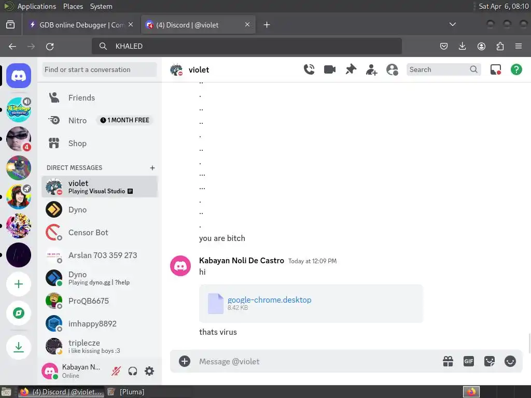Image resolution: width=531 pixels, height=398 pixels.
Task: Open Discord inbox icon
Action: 495,70
